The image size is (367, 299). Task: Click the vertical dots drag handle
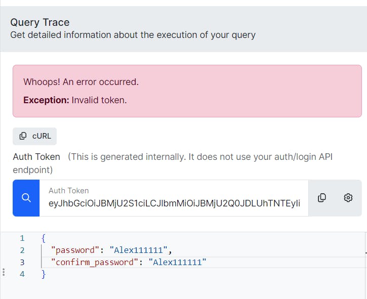pyautogui.click(x=4, y=272)
